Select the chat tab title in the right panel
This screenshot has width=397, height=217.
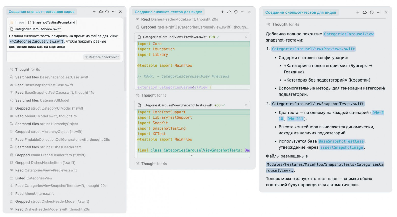click(x=301, y=12)
